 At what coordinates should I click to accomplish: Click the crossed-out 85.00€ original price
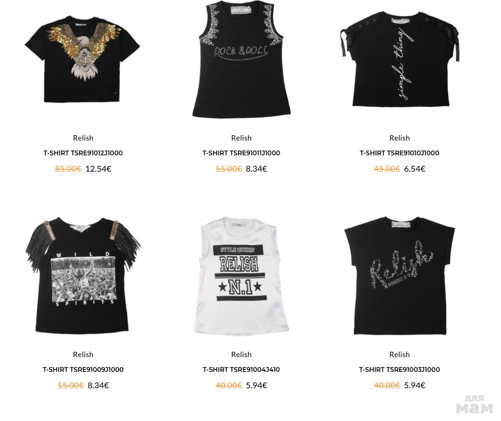68,169
